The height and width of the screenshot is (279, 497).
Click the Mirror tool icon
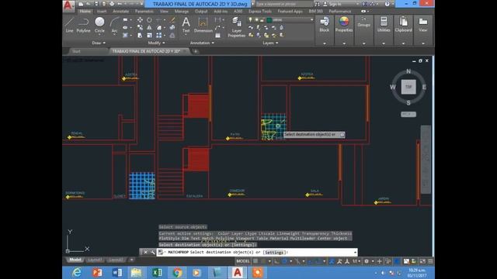[x=149, y=28]
